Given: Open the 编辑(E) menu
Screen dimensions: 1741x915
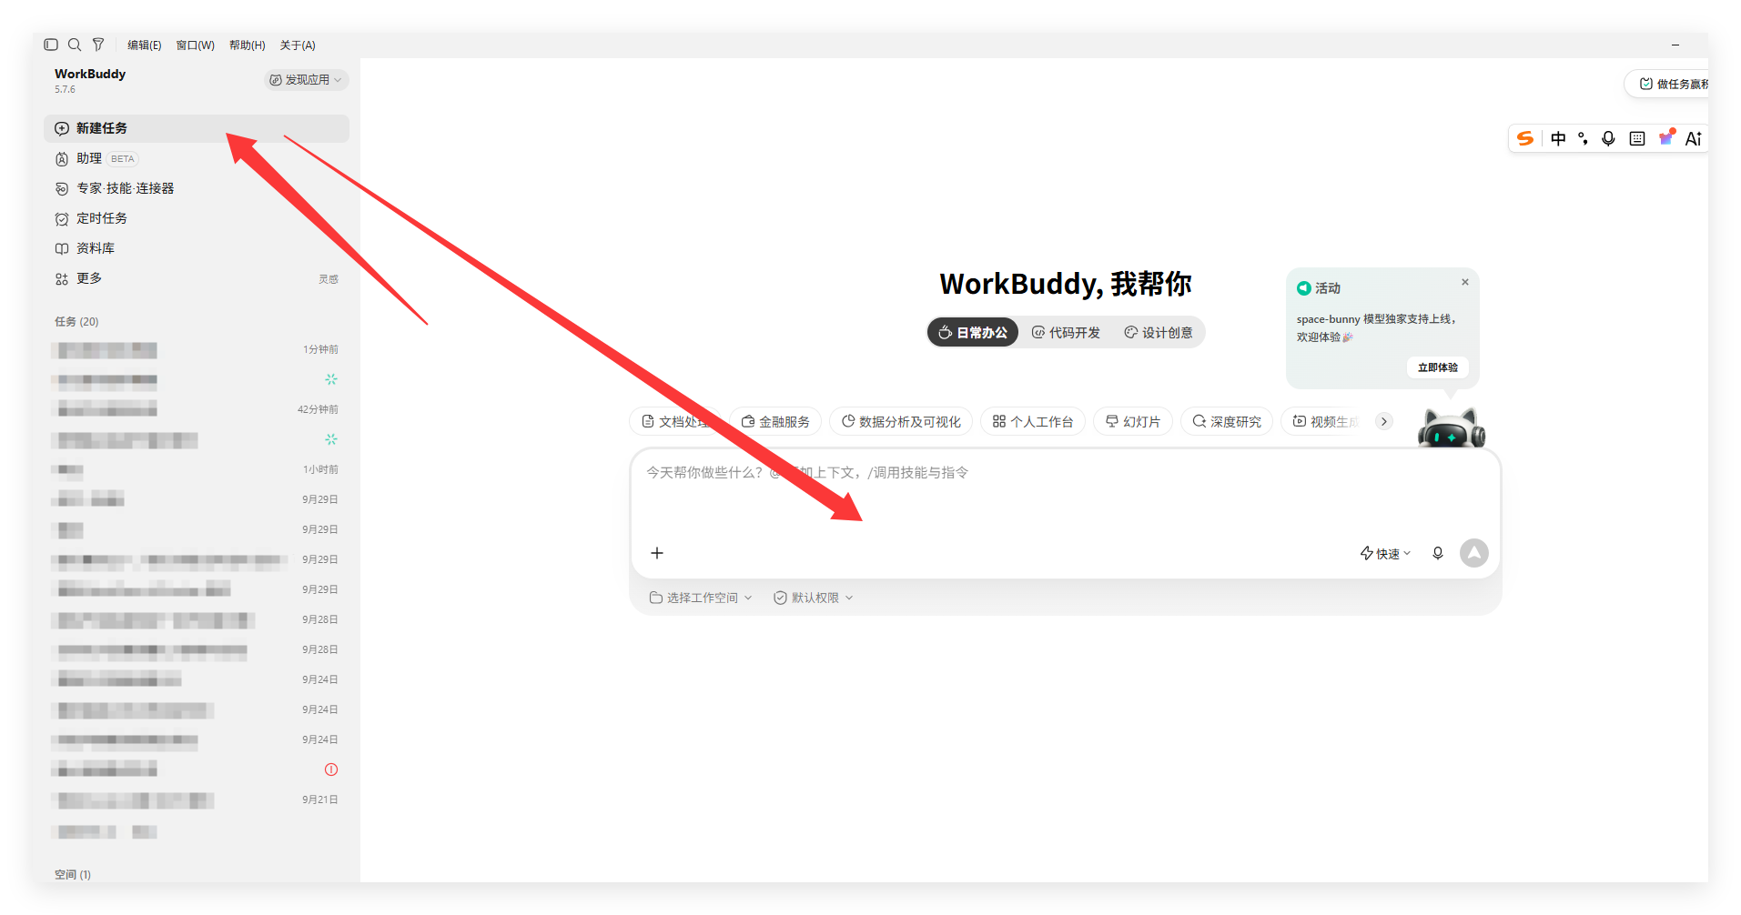Looking at the screenshot, I should (144, 45).
